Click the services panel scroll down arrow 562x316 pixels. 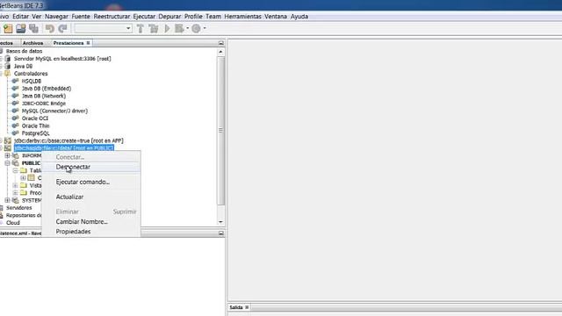tap(220, 222)
